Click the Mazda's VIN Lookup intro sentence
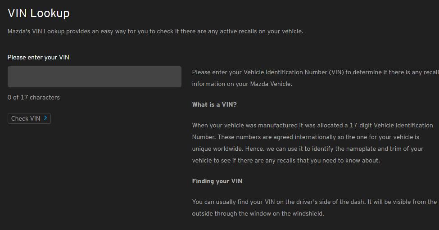 155,32
